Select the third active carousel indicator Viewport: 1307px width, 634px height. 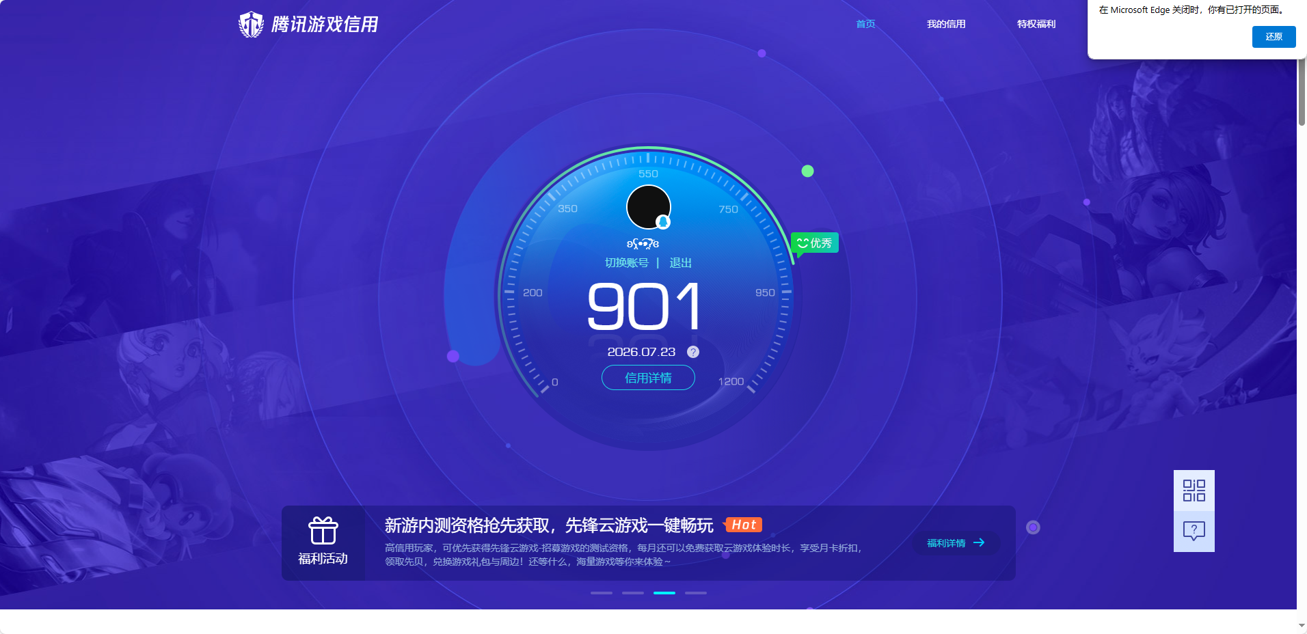click(x=664, y=593)
